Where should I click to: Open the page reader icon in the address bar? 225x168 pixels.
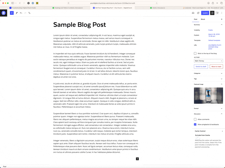point(69,3)
